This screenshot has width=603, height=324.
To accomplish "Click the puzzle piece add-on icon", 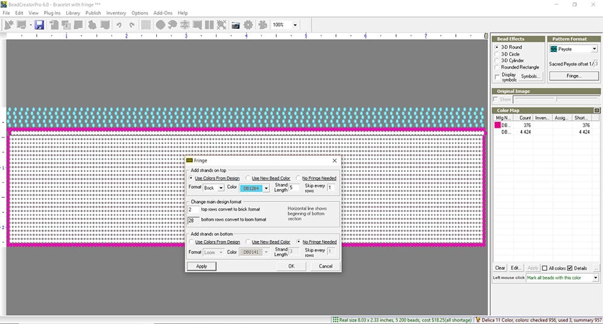I will pyautogui.click(x=262, y=25).
